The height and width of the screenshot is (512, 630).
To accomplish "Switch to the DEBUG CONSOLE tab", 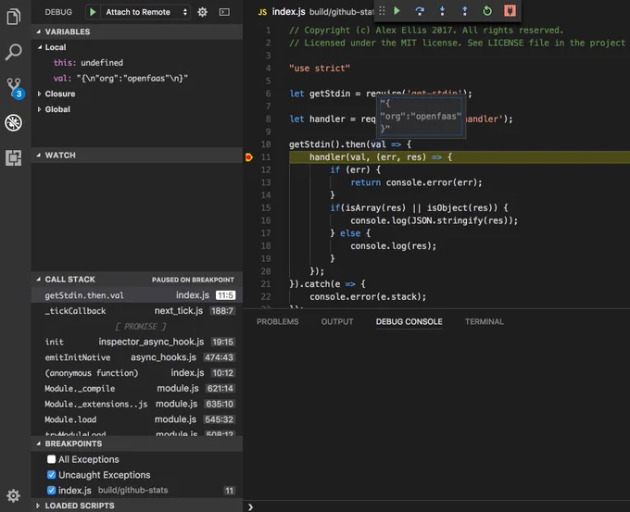I will (x=409, y=321).
